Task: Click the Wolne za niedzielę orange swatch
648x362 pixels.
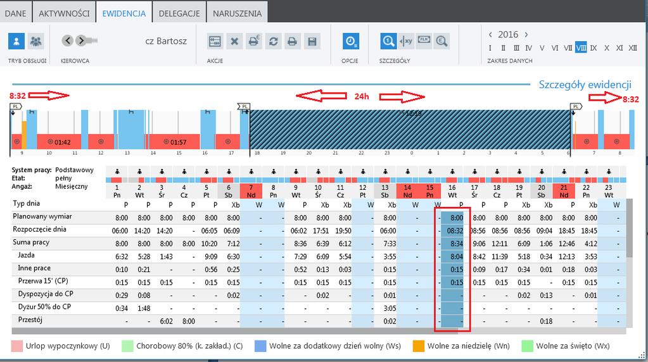Action: pyautogui.click(x=418, y=346)
